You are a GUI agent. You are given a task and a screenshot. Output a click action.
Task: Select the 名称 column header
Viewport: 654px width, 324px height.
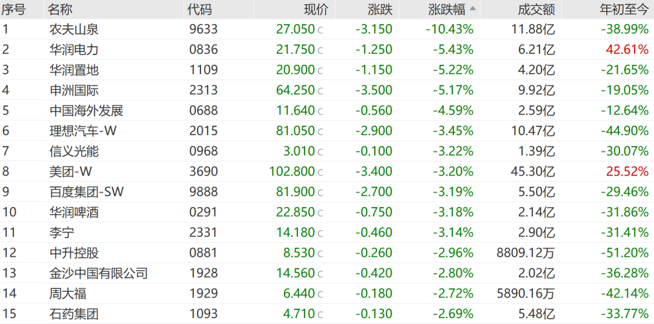click(x=60, y=9)
